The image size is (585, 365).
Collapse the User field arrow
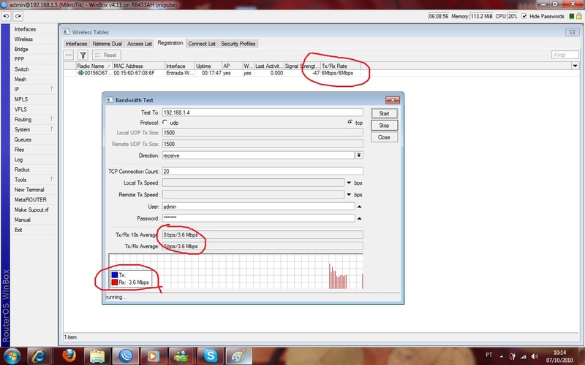click(x=359, y=207)
